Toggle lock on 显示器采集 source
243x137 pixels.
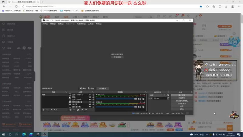(x=93, y=107)
